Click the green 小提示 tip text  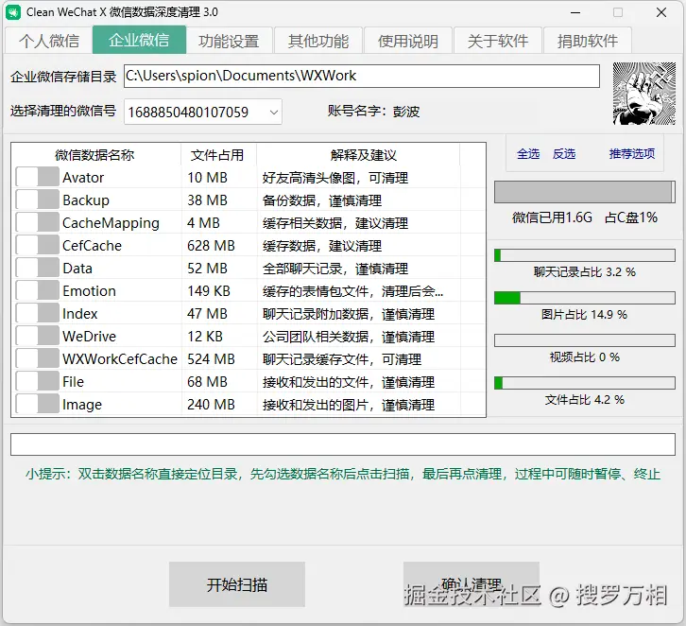(x=343, y=474)
